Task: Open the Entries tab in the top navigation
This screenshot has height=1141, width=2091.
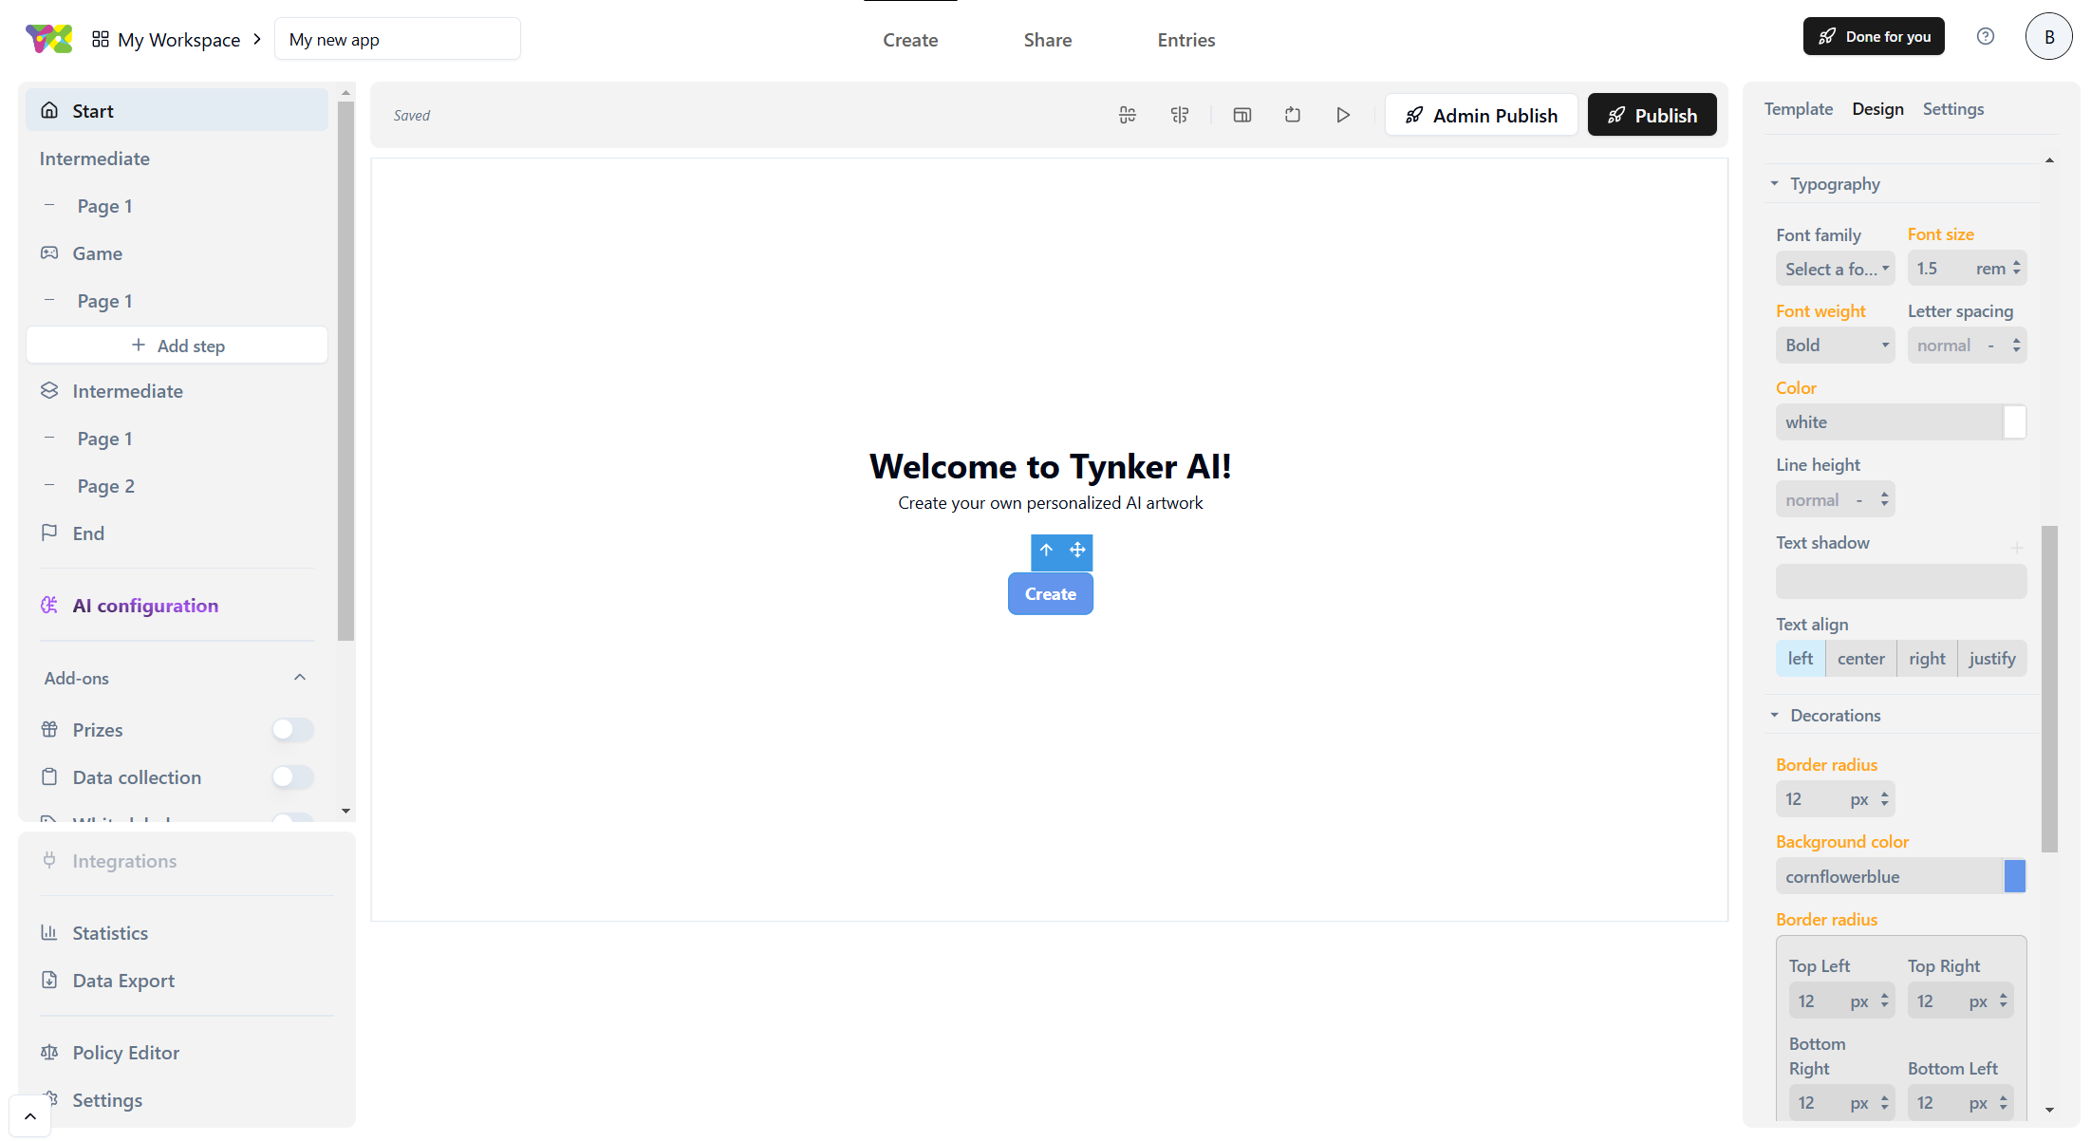Action: click(x=1186, y=40)
